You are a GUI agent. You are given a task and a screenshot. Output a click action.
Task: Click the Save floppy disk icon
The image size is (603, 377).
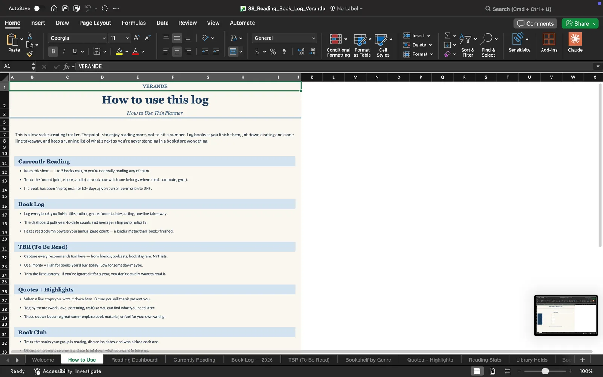tap(65, 8)
